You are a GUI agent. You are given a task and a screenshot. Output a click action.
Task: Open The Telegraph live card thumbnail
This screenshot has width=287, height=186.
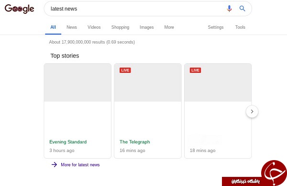coord(148,82)
